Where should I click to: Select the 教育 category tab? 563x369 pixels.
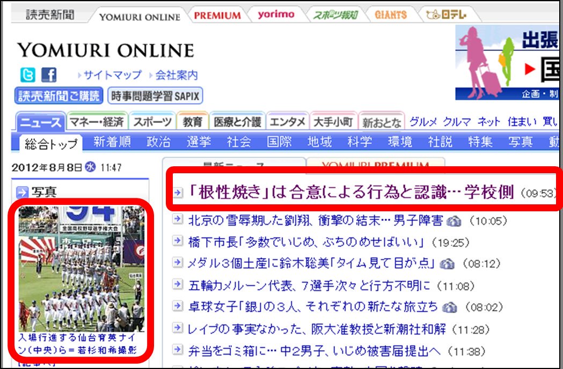click(x=193, y=122)
